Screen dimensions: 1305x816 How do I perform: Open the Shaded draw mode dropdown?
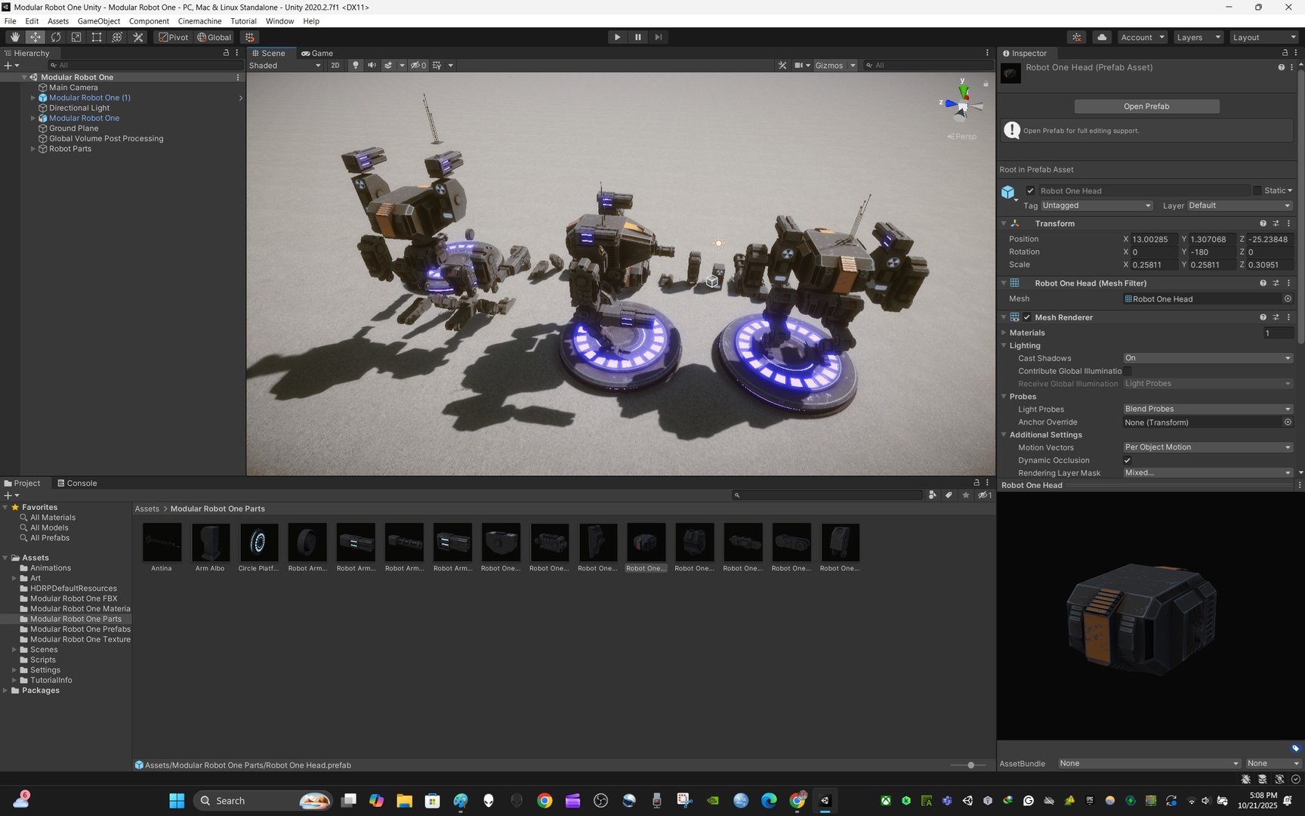tap(285, 65)
